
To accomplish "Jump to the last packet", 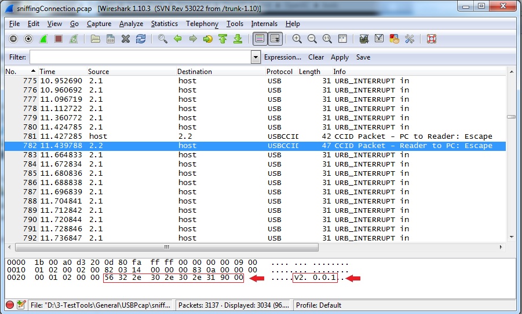I will pyautogui.click(x=238, y=39).
